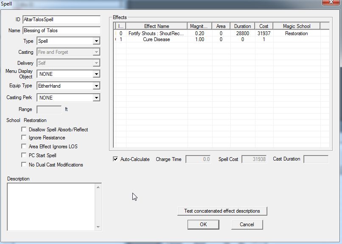The image size is (342, 244).
Task: Tick the PC Start Spell checkbox
Action: [x=24, y=155]
